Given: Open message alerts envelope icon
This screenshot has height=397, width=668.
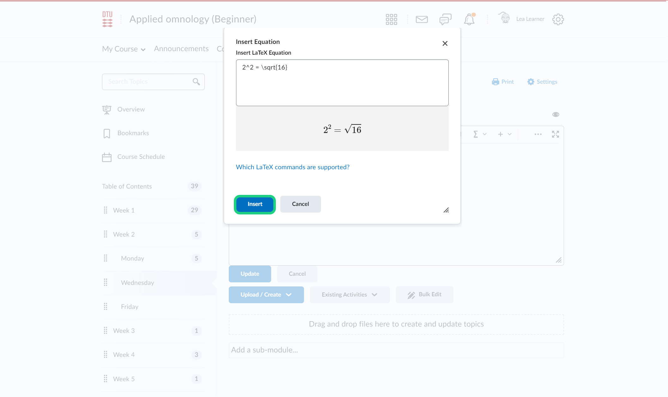Looking at the screenshot, I should coord(422,19).
